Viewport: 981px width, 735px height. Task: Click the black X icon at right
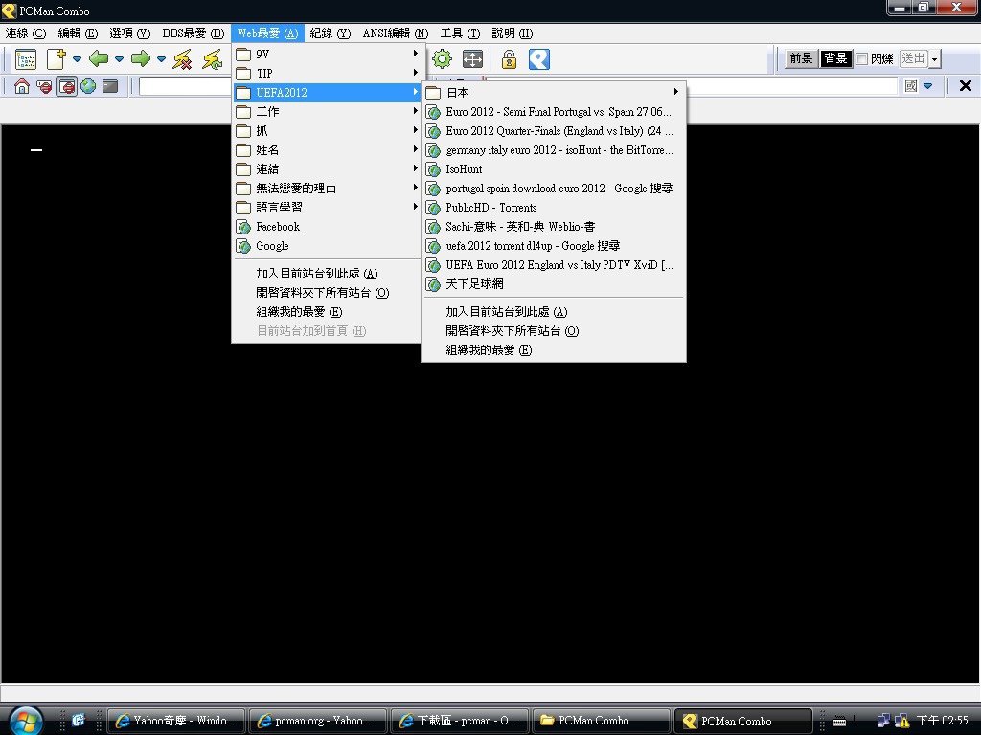click(x=966, y=85)
